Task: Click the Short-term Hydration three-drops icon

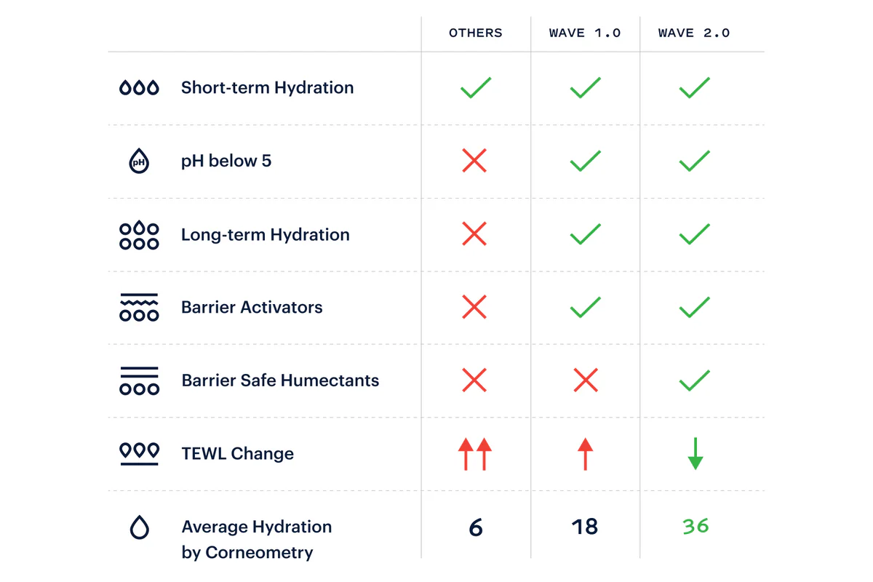Action: point(139,88)
